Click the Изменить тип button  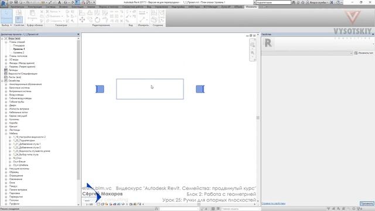point(364,53)
